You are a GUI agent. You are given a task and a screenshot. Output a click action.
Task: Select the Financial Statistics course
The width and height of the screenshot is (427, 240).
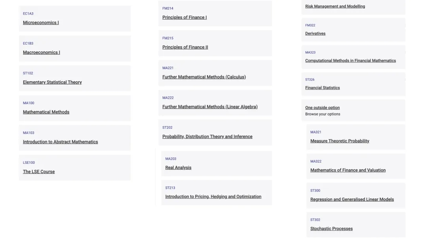click(x=322, y=88)
